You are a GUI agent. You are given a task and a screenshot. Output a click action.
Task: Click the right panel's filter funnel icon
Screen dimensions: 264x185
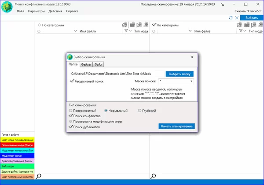coord(241,31)
